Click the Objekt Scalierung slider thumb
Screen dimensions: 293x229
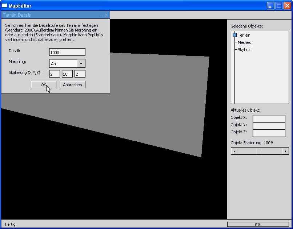[258, 151]
